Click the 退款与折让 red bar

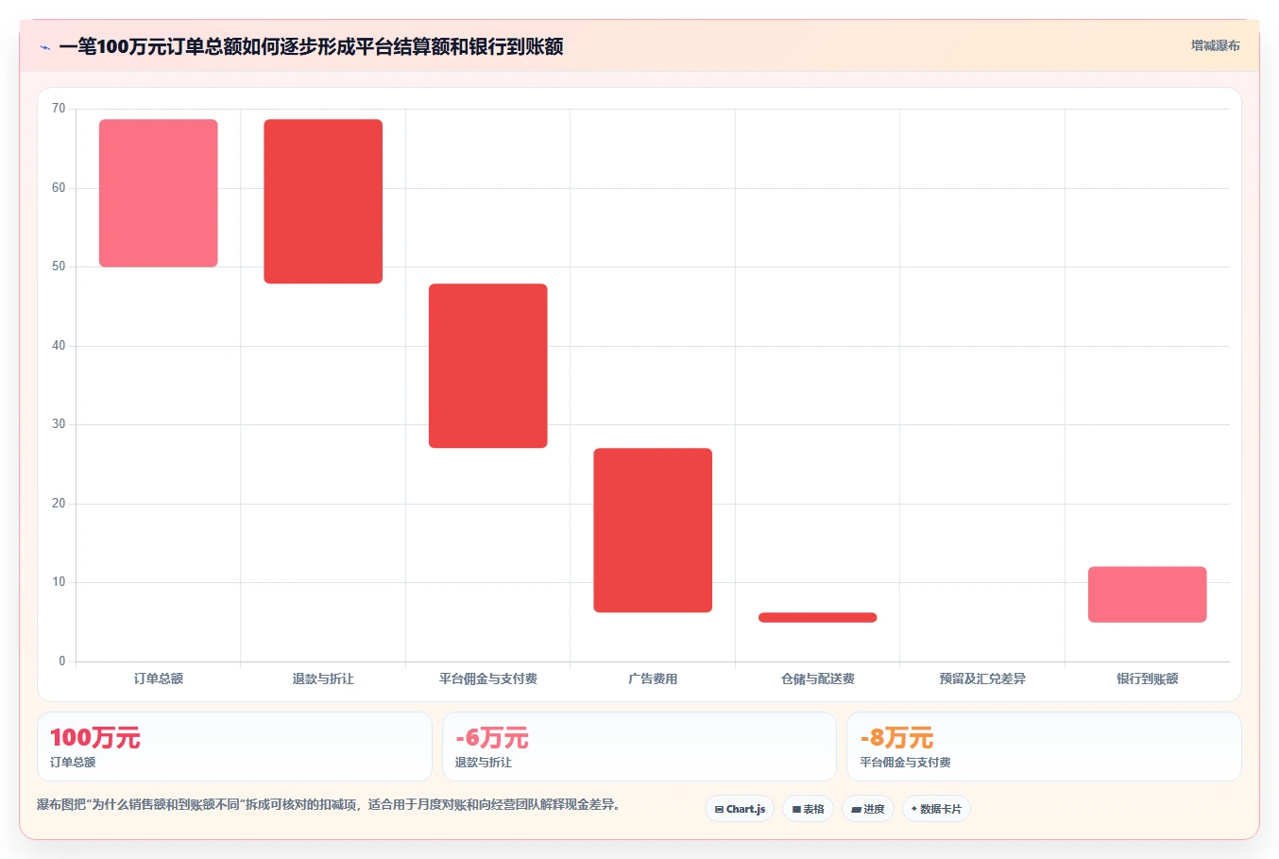click(x=323, y=201)
